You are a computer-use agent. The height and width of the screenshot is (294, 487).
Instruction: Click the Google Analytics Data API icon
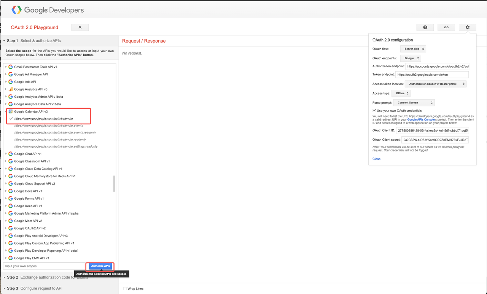pos(11,104)
